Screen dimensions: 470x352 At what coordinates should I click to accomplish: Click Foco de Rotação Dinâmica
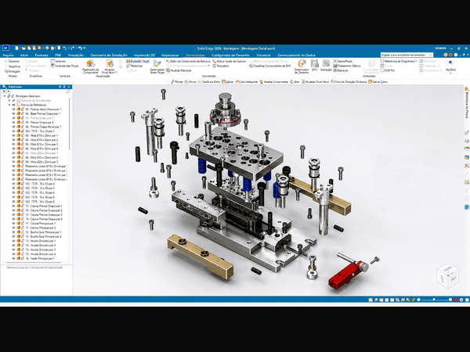[x=349, y=81]
